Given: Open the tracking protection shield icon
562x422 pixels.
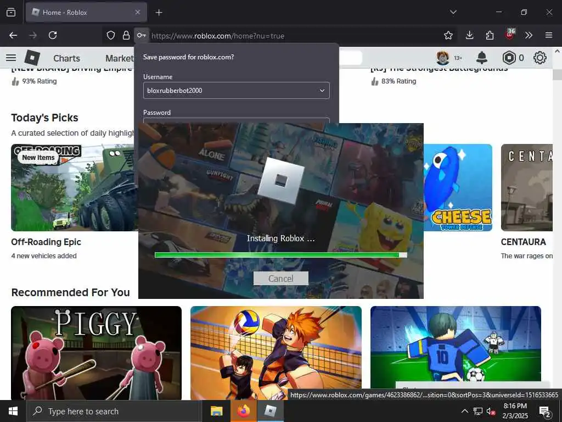Looking at the screenshot, I should click(x=111, y=35).
